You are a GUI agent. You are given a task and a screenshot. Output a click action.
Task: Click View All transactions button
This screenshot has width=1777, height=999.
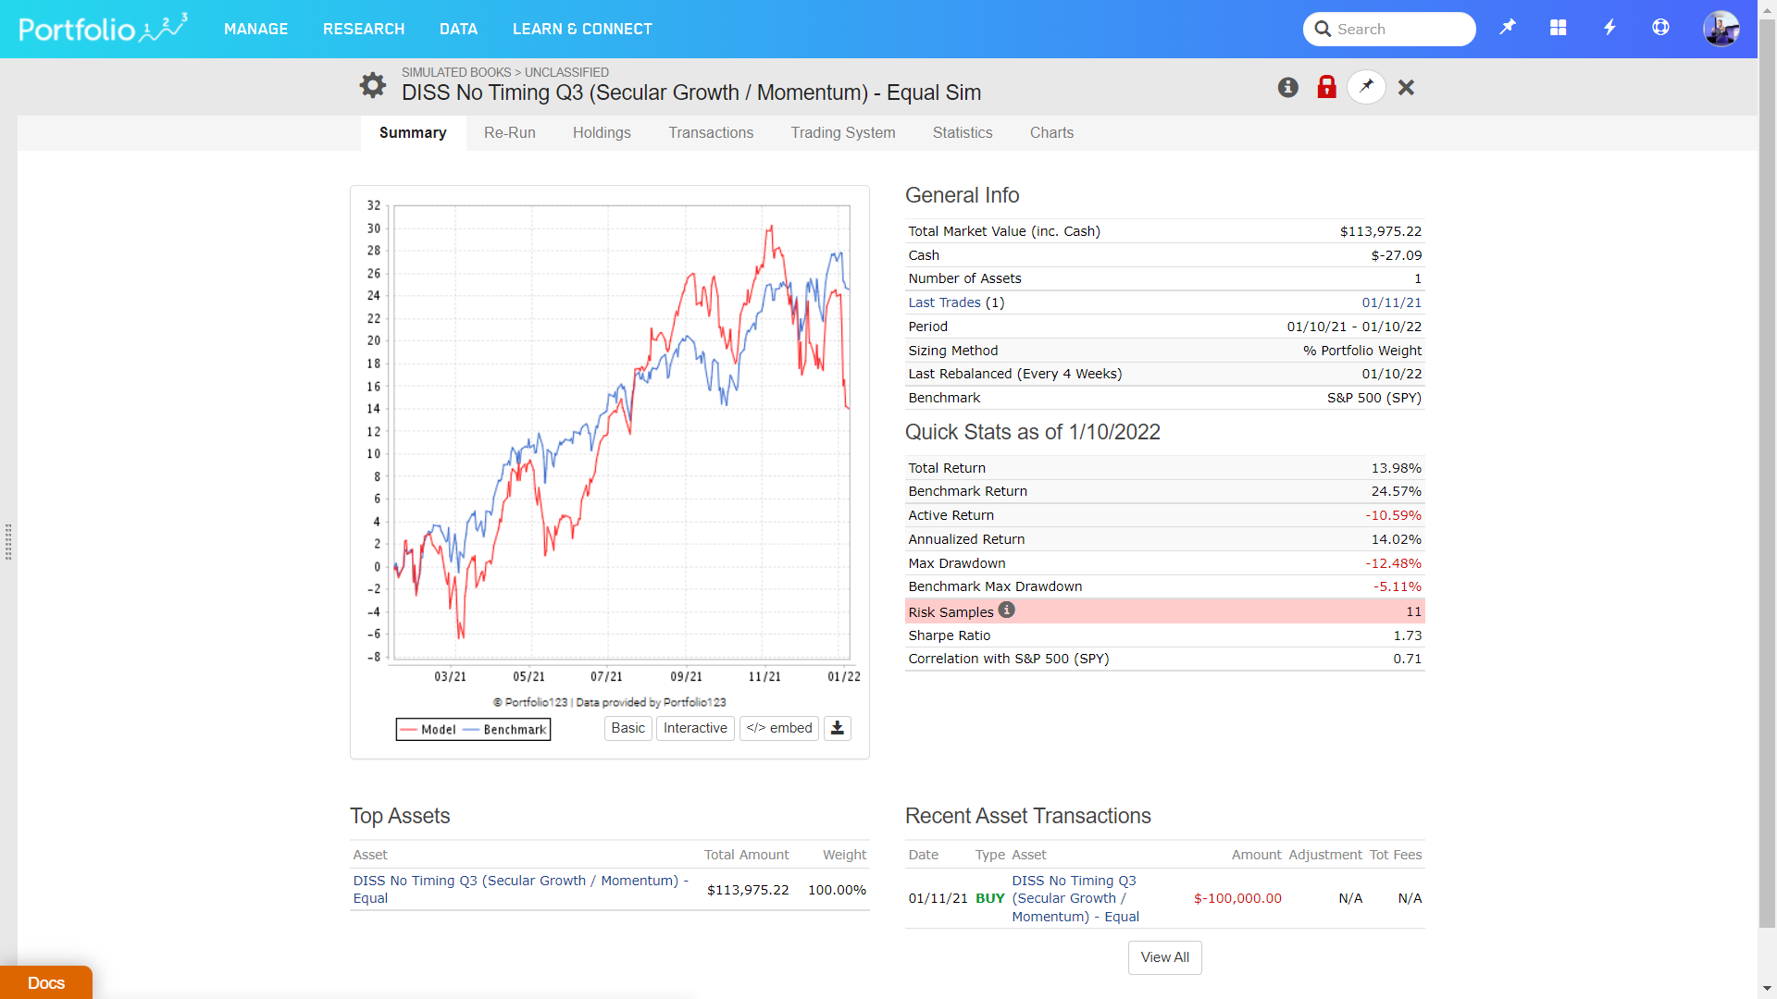click(x=1164, y=957)
